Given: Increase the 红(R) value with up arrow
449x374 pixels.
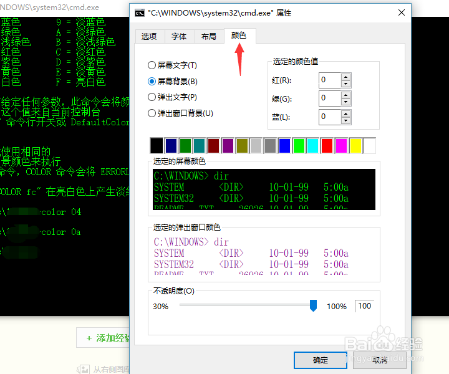Looking at the screenshot, I should point(346,77).
